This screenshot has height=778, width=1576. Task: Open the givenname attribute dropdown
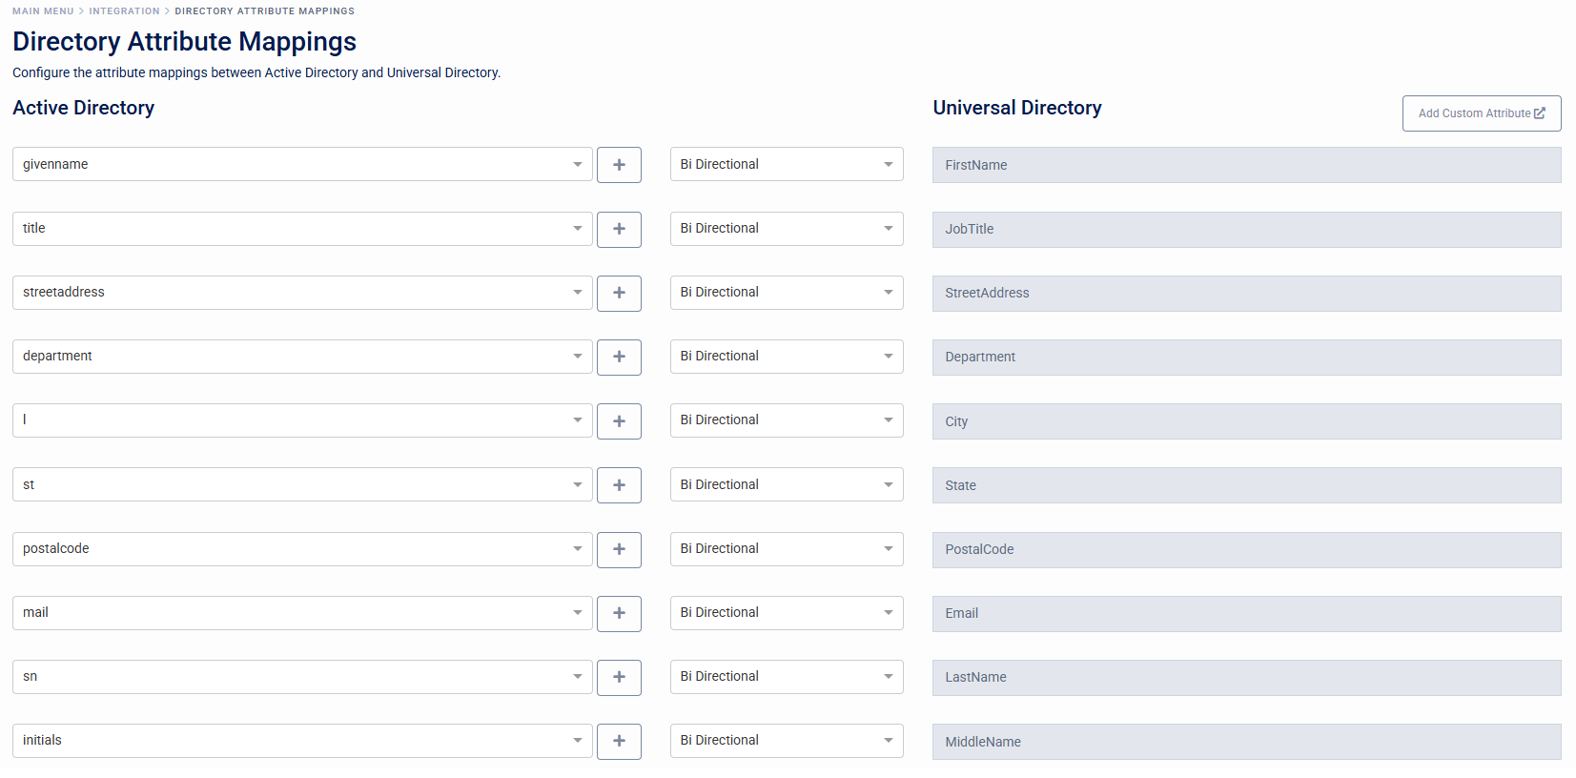[x=302, y=164]
